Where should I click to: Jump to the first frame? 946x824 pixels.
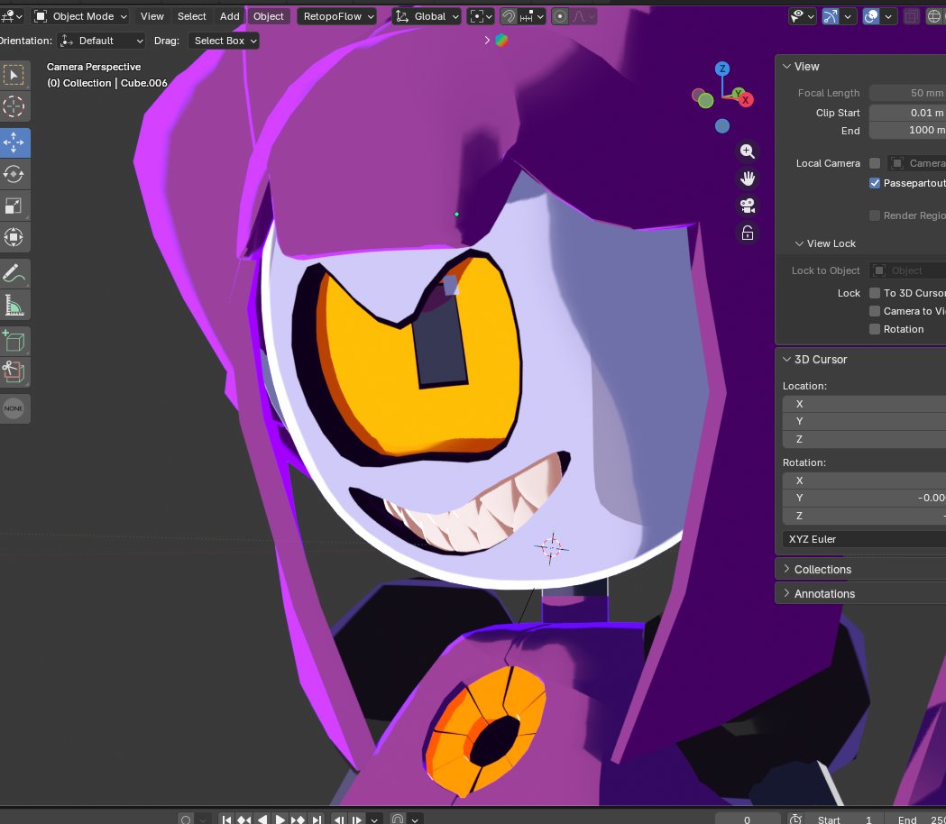(226, 819)
